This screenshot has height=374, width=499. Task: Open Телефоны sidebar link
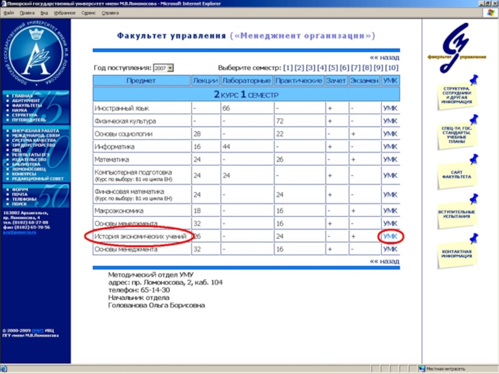click(24, 199)
